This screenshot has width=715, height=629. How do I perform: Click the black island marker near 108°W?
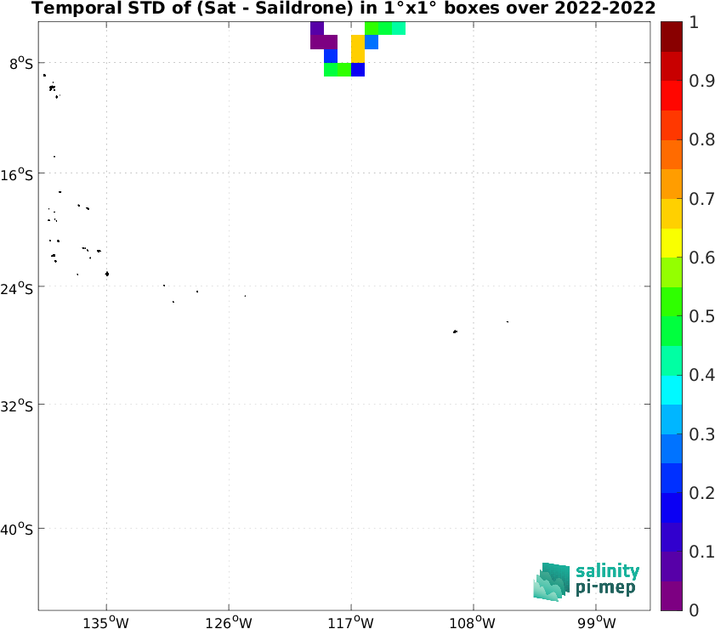pyautogui.click(x=455, y=331)
